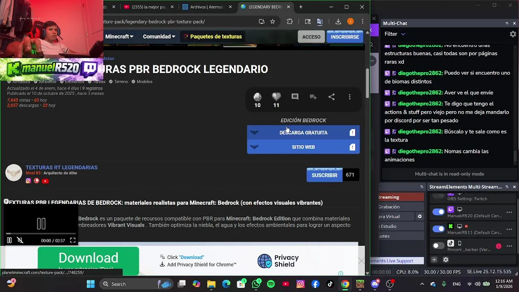Open Discord from the taskbar
Image resolution: width=519 pixels, height=292 pixels.
(x=375, y=284)
